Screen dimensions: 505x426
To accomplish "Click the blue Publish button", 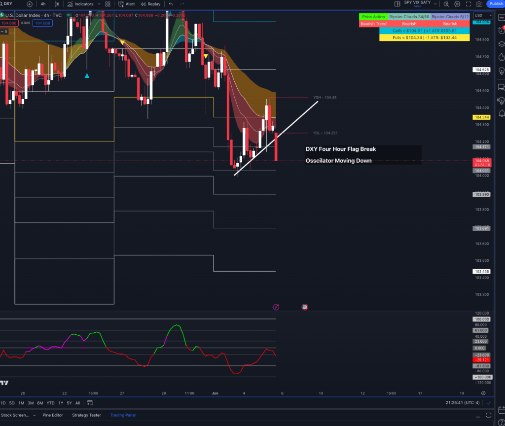I will (496, 4).
